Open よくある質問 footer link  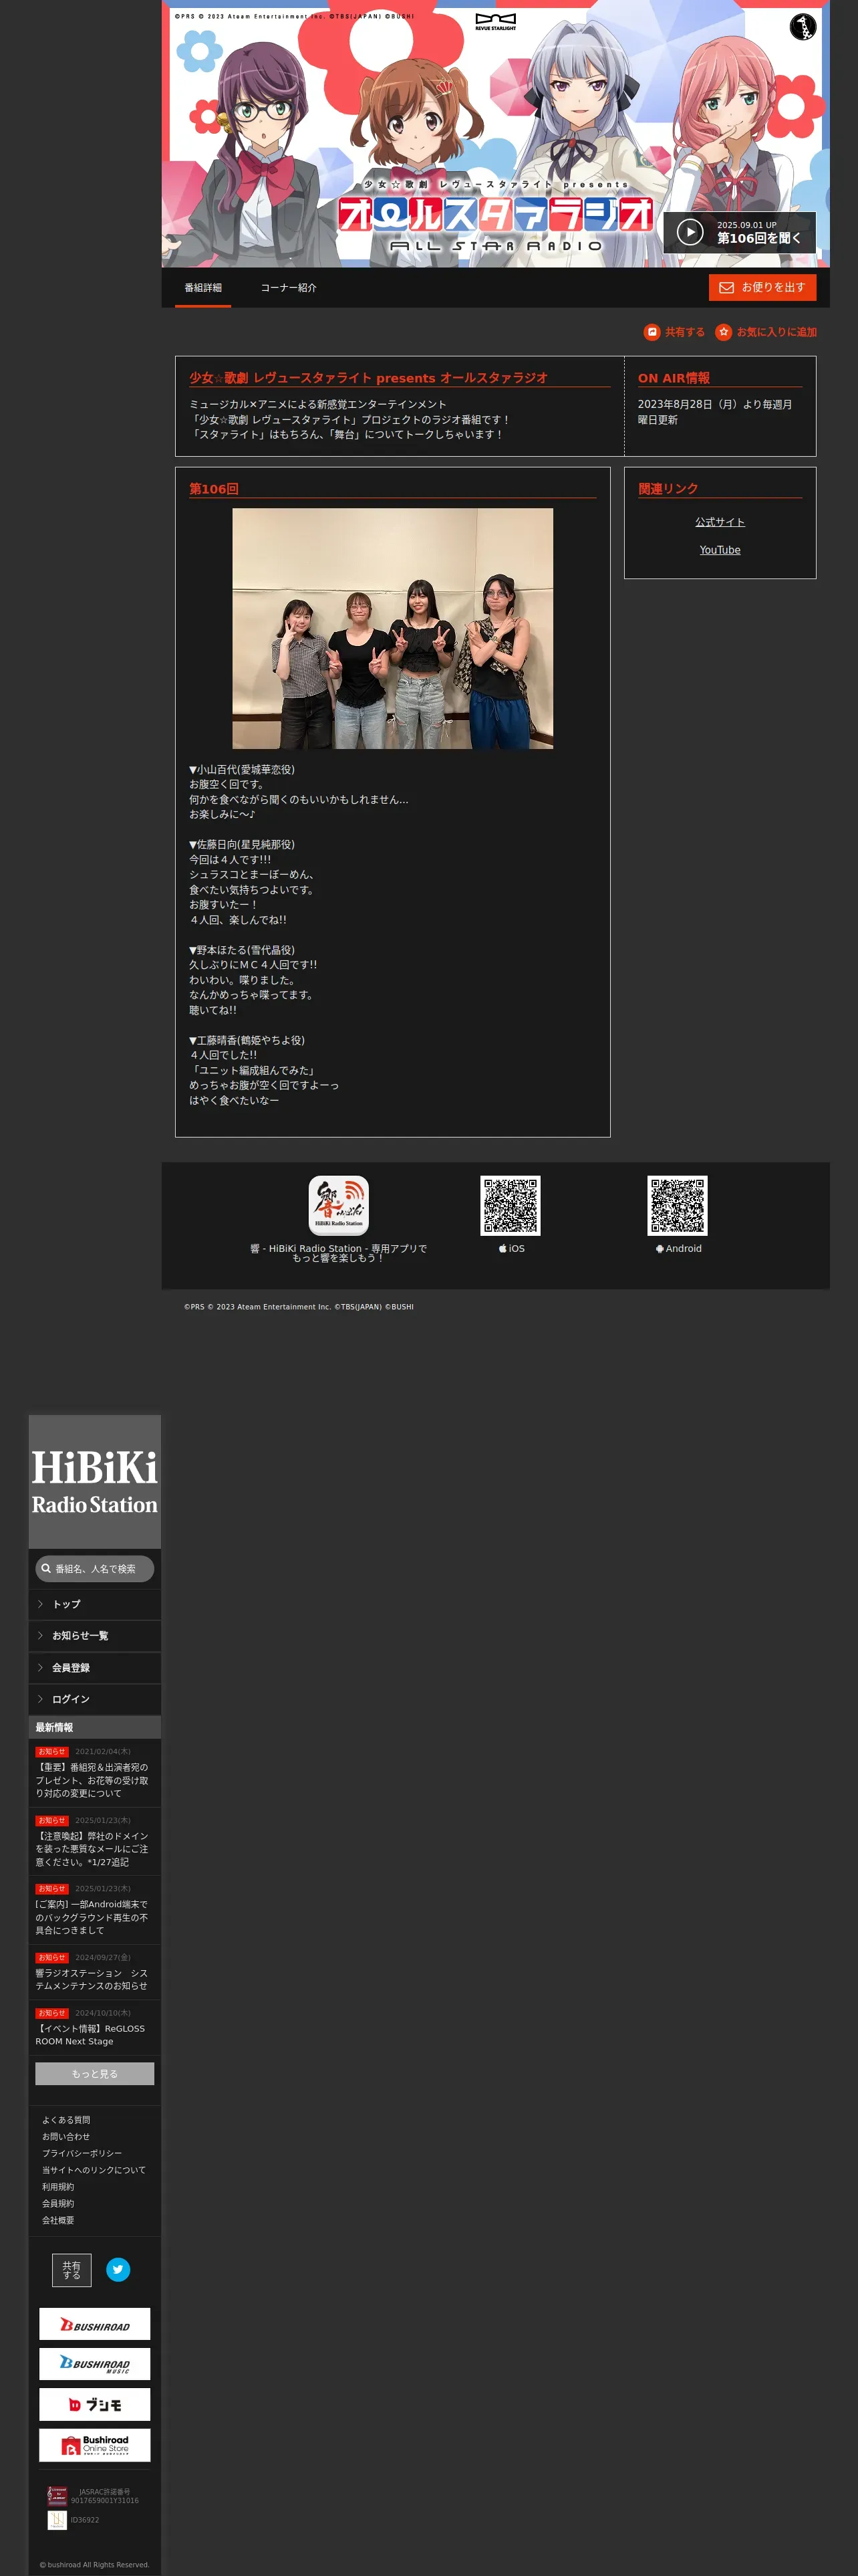66,2120
